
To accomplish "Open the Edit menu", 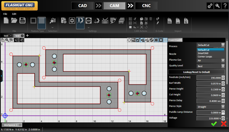I will 14,14.
